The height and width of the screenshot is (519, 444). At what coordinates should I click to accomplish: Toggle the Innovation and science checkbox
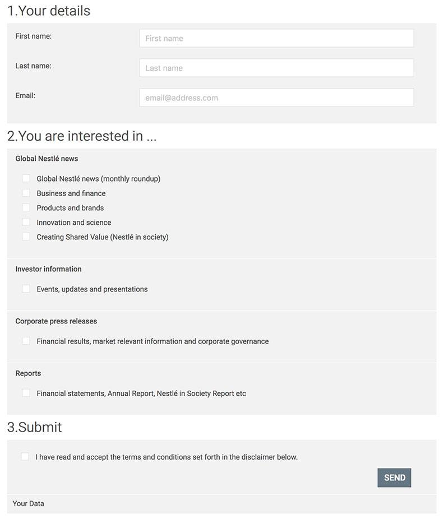26,222
